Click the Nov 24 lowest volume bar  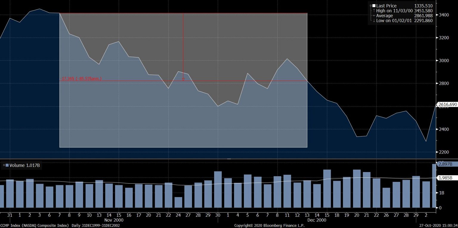178,202
